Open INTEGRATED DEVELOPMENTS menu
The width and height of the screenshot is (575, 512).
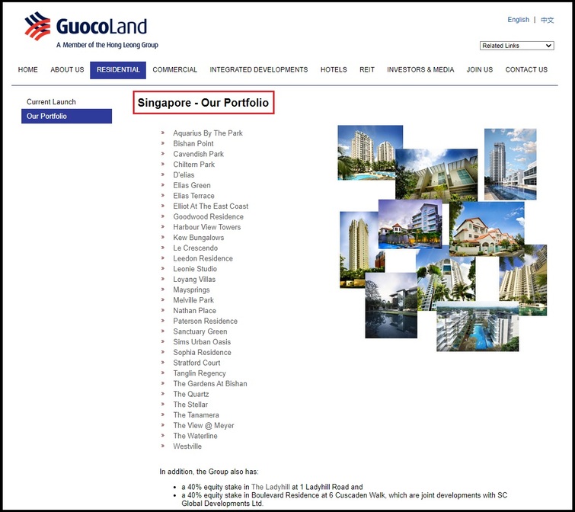(x=259, y=70)
